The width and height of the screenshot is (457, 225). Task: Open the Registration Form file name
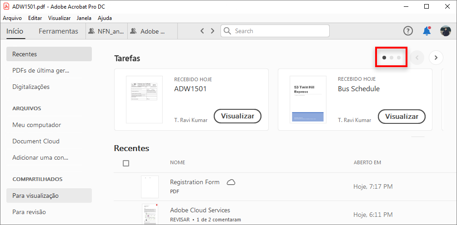point(195,182)
